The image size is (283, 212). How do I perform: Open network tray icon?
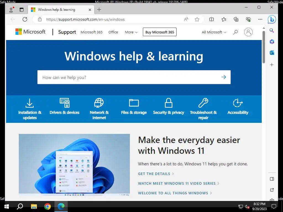click(x=240, y=206)
